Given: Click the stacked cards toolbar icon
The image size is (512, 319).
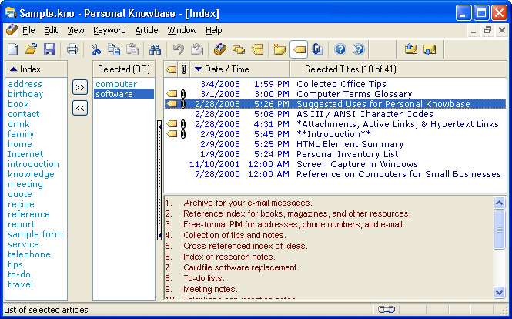Looking at the screenshot, I should click(x=239, y=49).
